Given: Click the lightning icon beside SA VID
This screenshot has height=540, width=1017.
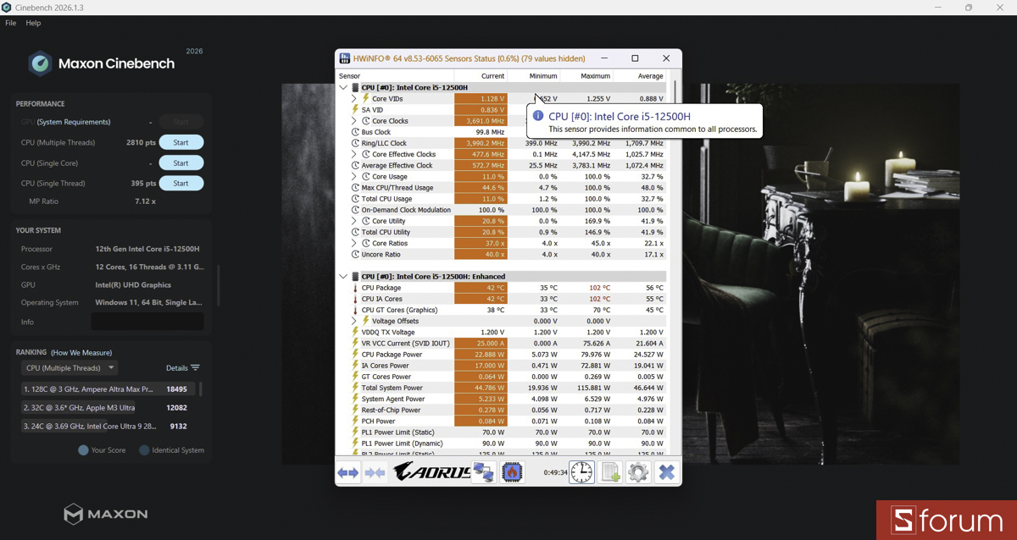Looking at the screenshot, I should (355, 110).
